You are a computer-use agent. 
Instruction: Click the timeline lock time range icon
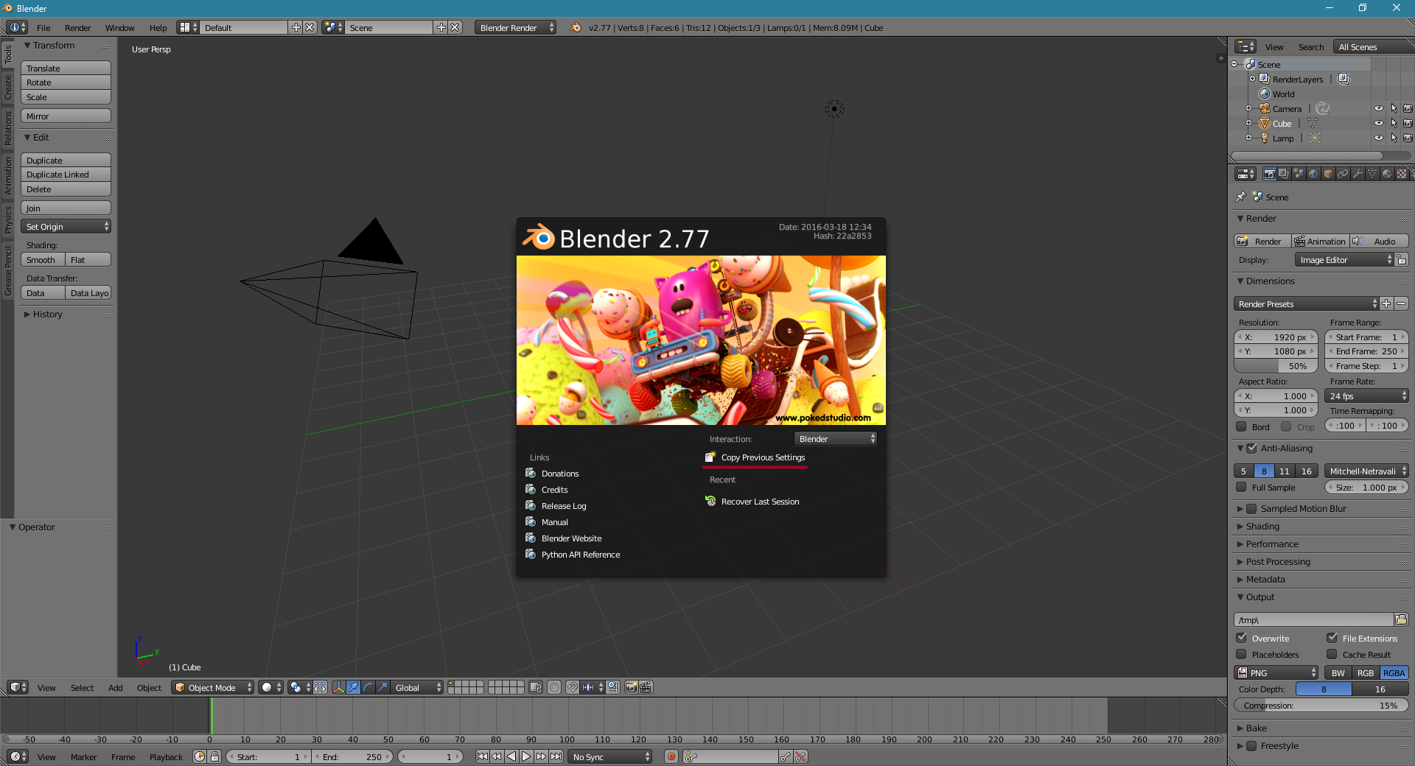214,756
